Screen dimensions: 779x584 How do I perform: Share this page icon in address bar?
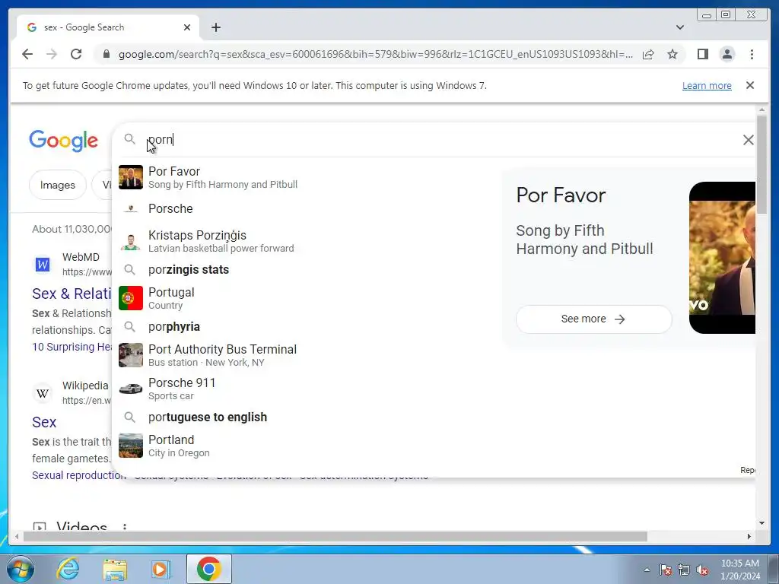click(x=648, y=54)
